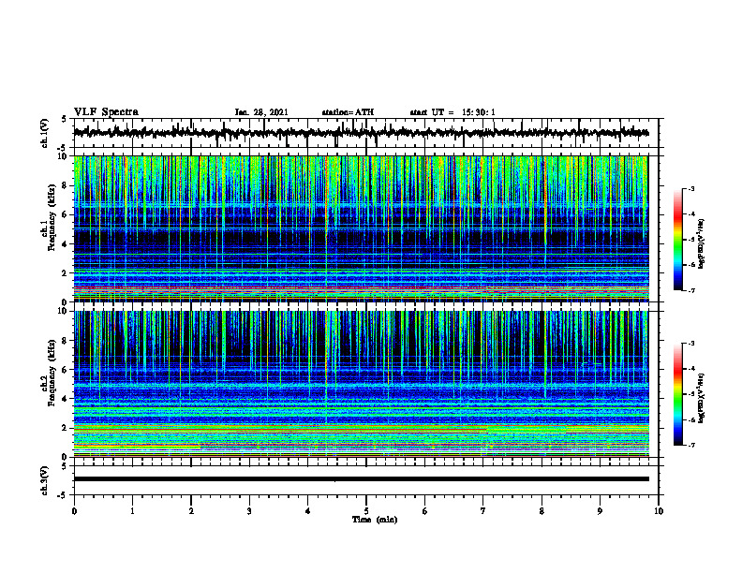Click the ch.1 spectrogram color scale bar
Screen dimensions: 742x573
tap(677, 240)
